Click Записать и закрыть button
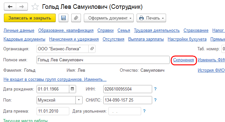 pyautogui.click(x=30, y=18)
